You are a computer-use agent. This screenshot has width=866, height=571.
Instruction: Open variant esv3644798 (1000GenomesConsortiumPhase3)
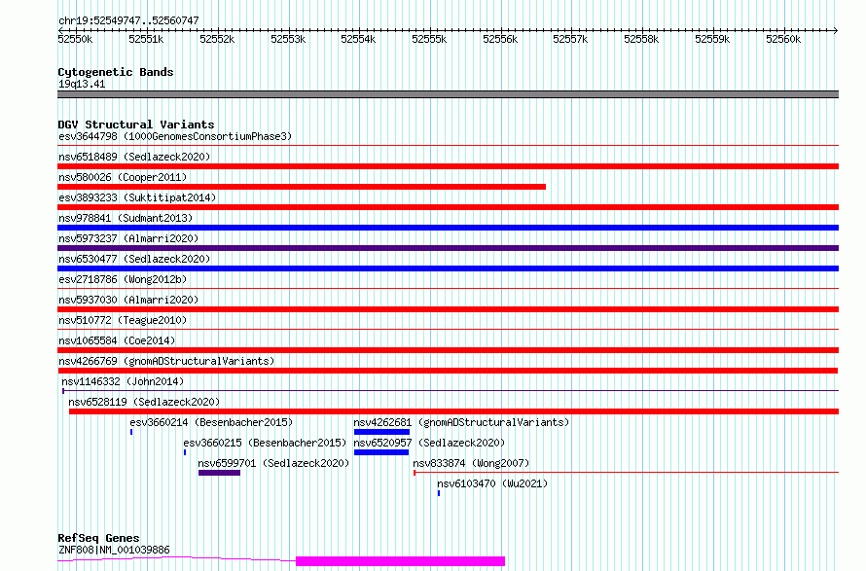[175, 136]
